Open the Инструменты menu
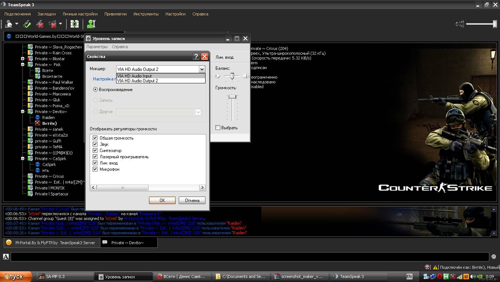This screenshot has width=500, height=282. click(146, 14)
